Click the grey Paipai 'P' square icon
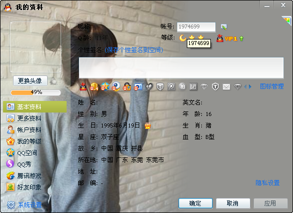 click(x=171, y=86)
